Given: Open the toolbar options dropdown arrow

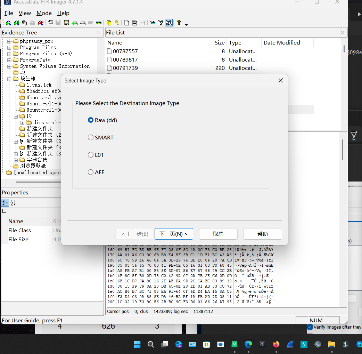Looking at the screenshot, I should point(186,25).
